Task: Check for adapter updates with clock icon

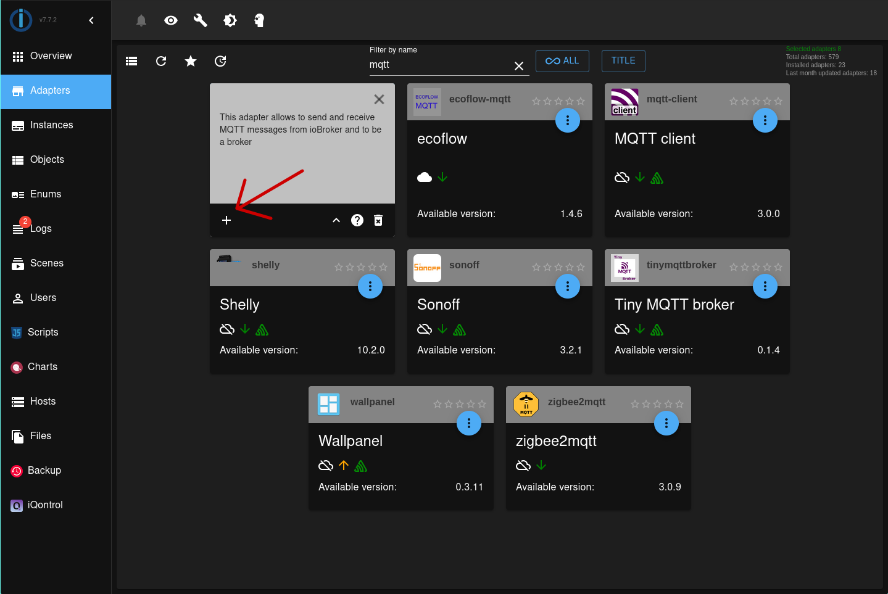Action: (x=220, y=61)
